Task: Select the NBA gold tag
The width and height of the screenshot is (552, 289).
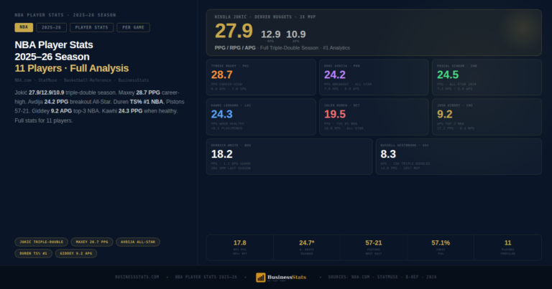Action: [x=24, y=27]
